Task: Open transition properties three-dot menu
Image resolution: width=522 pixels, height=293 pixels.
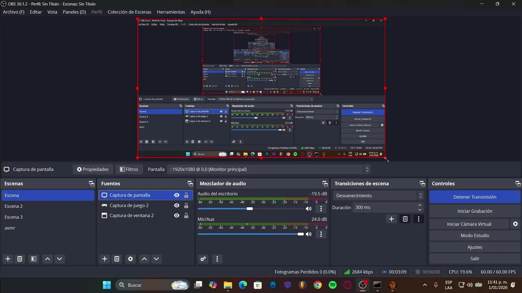Action: tap(418, 219)
